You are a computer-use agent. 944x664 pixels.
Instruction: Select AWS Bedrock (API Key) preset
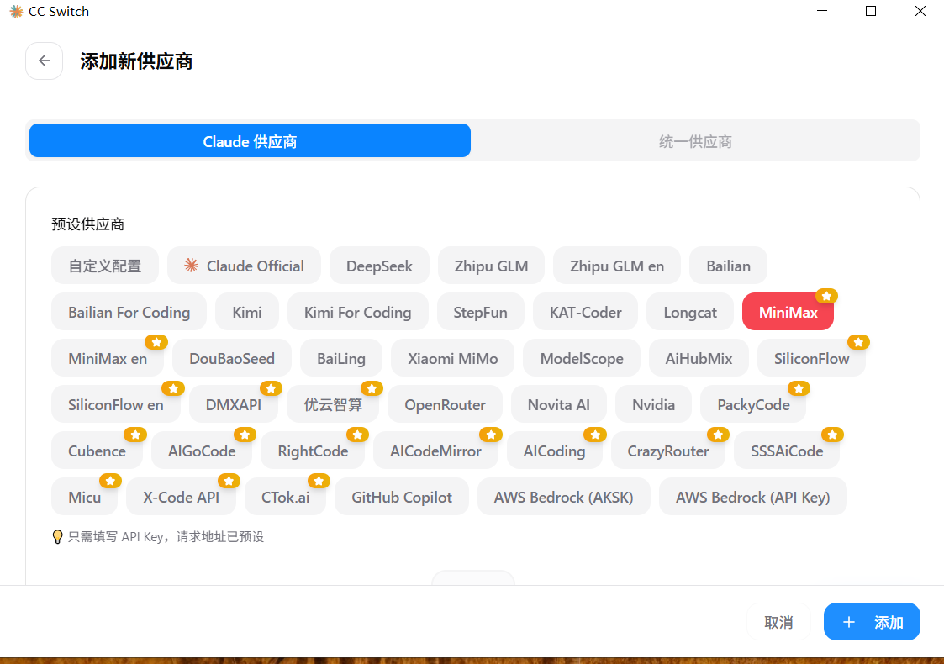[752, 498]
